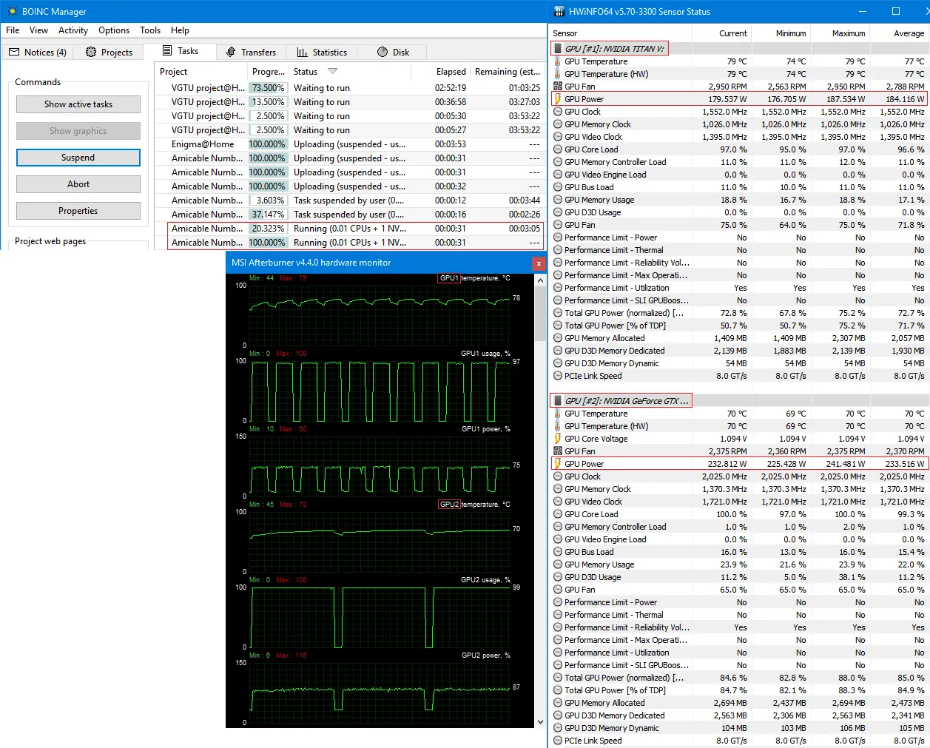Click GPU #1 GPU Power lightning icon
930x748 pixels.
[558, 99]
